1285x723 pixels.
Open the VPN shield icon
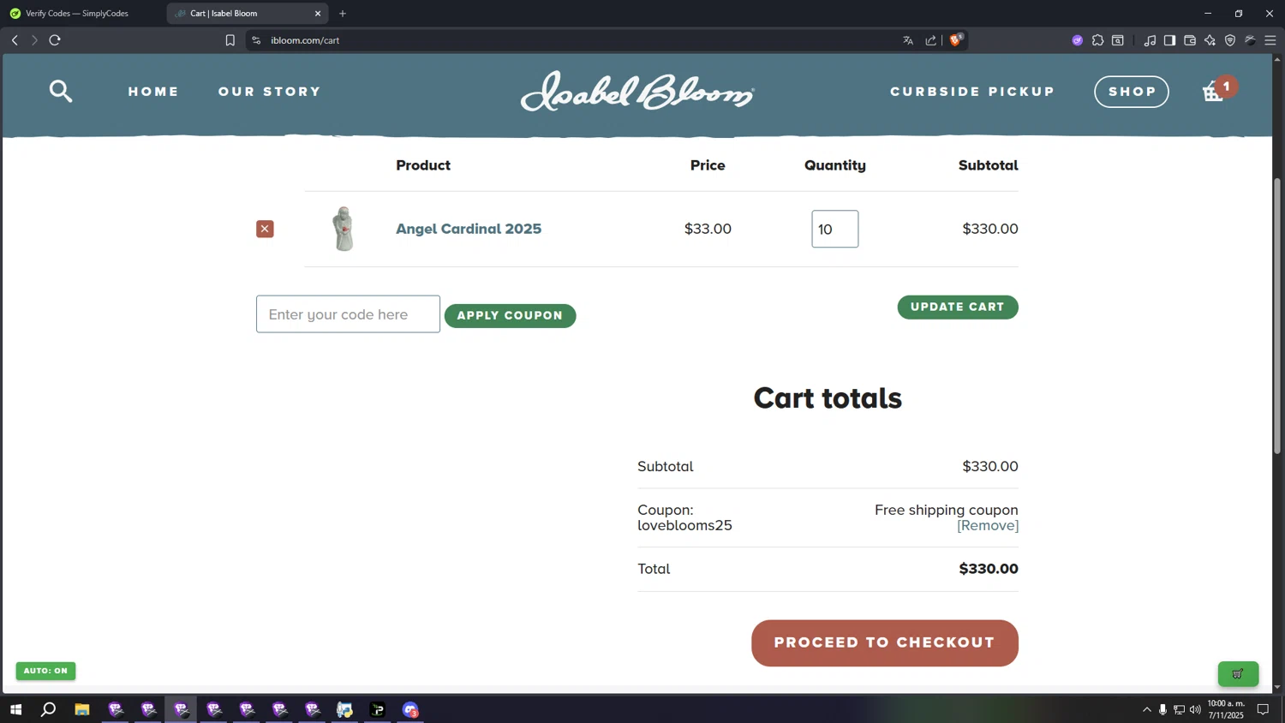tap(1230, 40)
